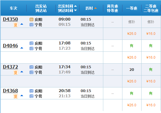Click the 过 icon beside 宁县 for D4368
The height and width of the screenshot is (113, 161).
click(x=31, y=96)
